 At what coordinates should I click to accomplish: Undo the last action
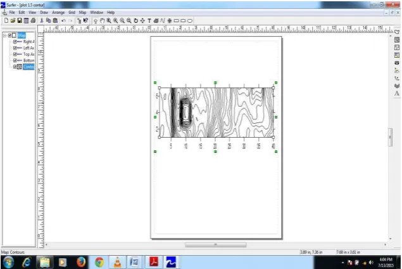(63, 21)
